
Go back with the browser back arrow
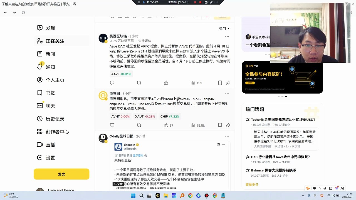coord(5,12)
